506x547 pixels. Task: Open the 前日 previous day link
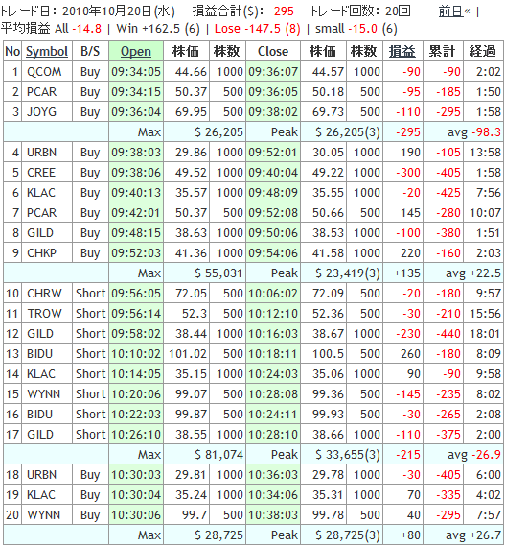450,12
